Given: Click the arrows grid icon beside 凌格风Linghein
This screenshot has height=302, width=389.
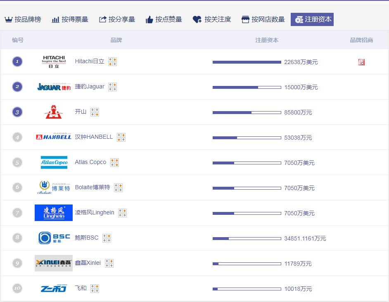Looking at the screenshot, I should click(x=123, y=213).
